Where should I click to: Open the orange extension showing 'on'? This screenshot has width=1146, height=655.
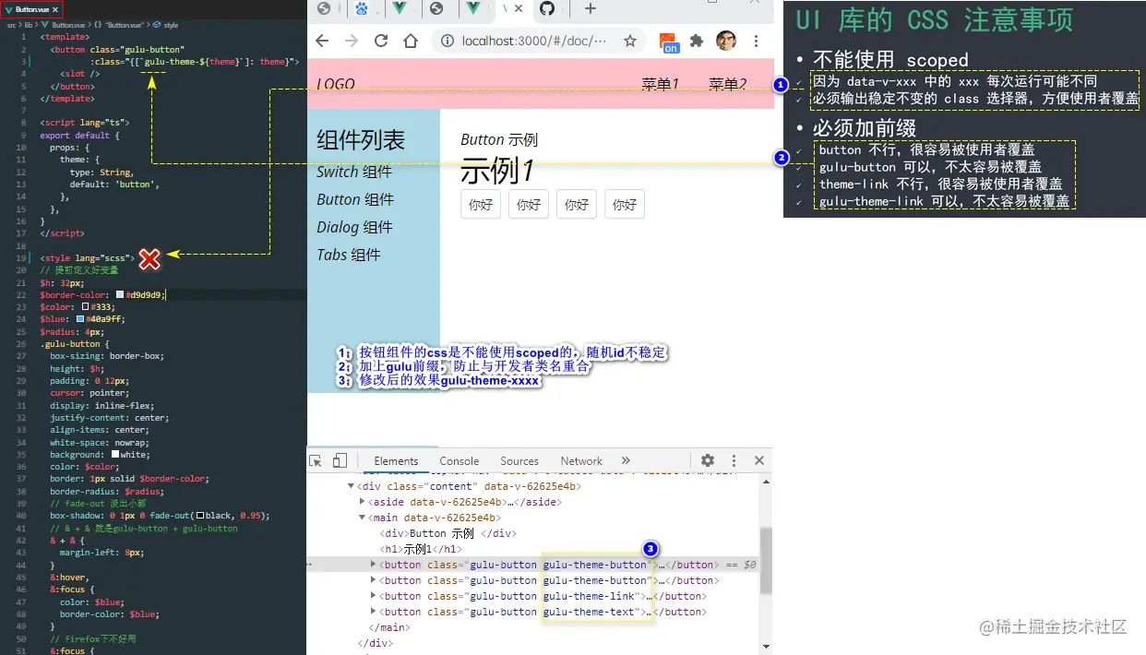[670, 42]
